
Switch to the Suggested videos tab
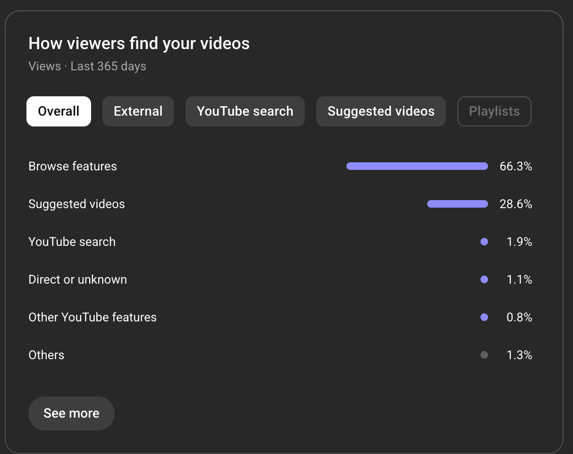381,111
